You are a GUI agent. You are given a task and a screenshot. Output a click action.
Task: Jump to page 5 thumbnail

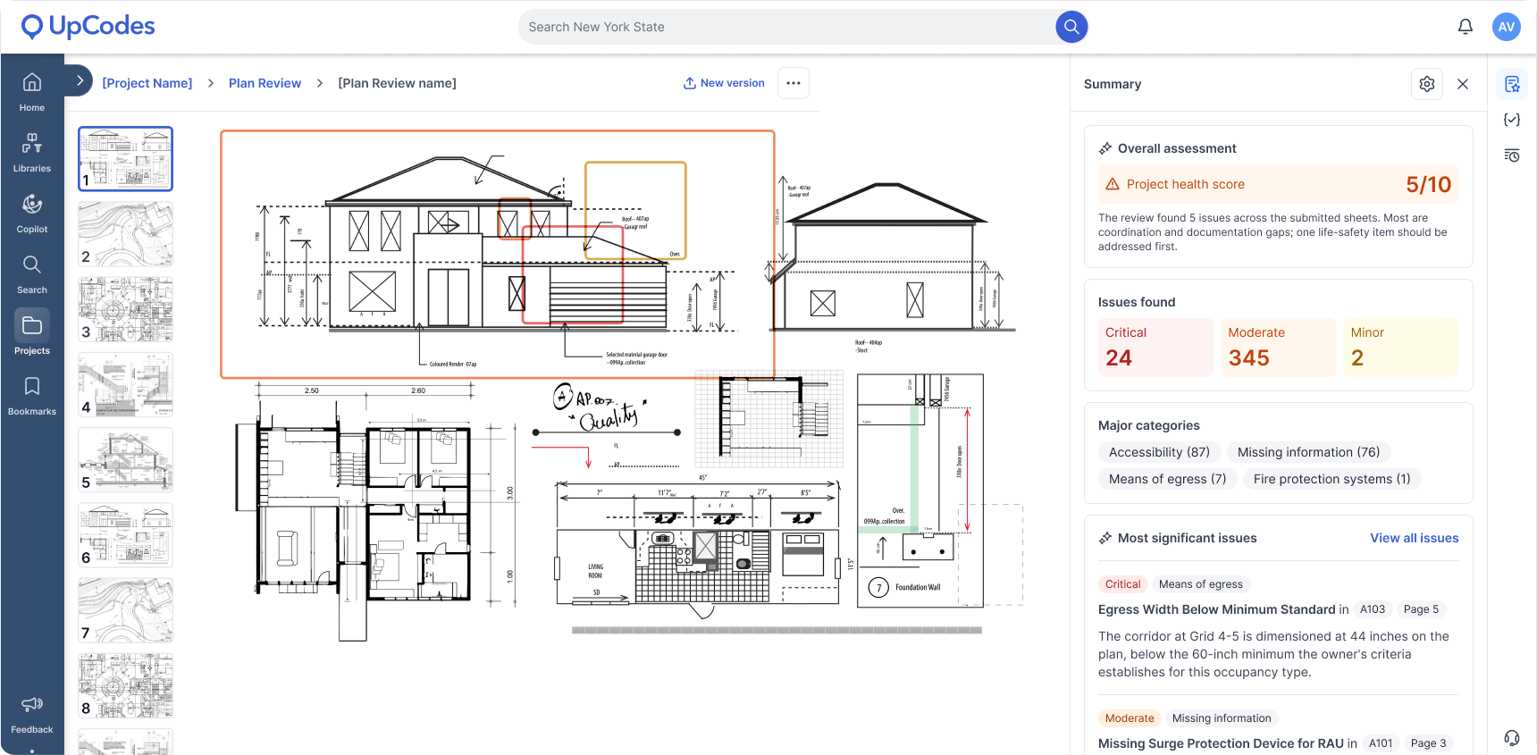(x=126, y=460)
